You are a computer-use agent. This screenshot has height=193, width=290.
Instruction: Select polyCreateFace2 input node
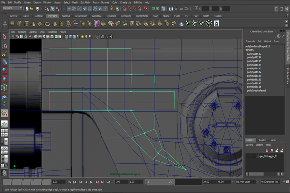pos(257,91)
